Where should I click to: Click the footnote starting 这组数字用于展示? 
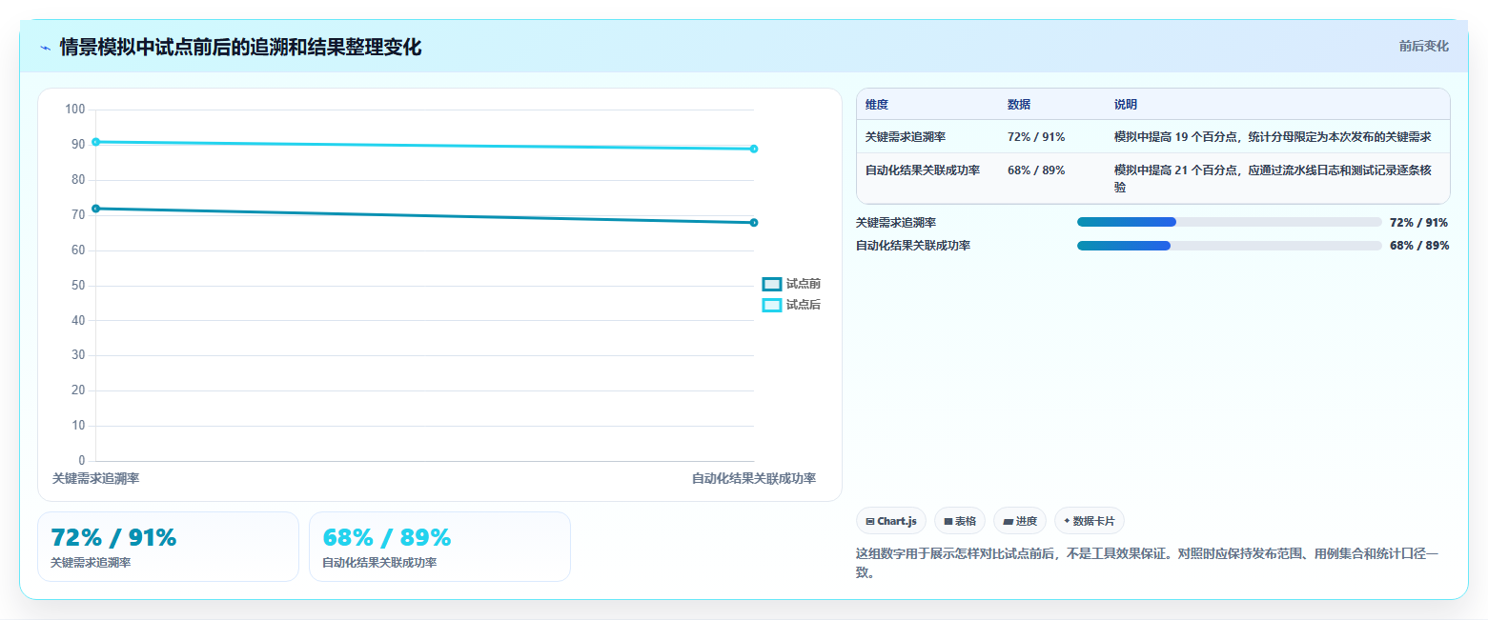(1148, 563)
